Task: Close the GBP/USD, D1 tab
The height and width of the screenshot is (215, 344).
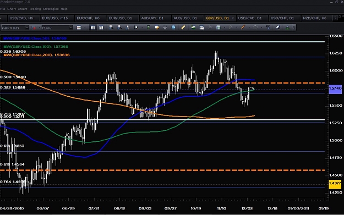Action: (233, 18)
